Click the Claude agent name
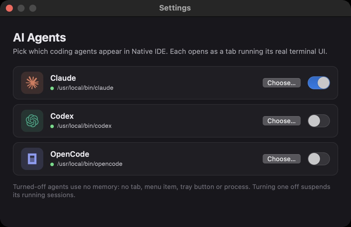 (x=63, y=78)
